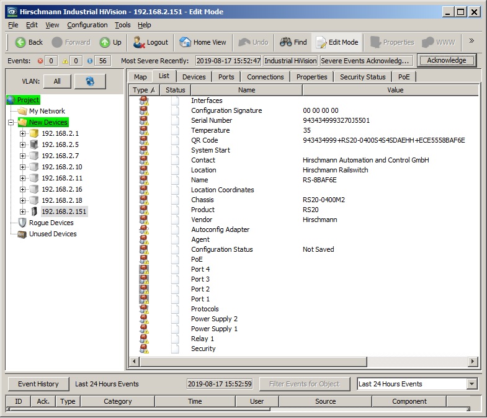Toggle Edit Mode in the toolbar
Viewport: 487px width, 418px height.
click(x=337, y=42)
